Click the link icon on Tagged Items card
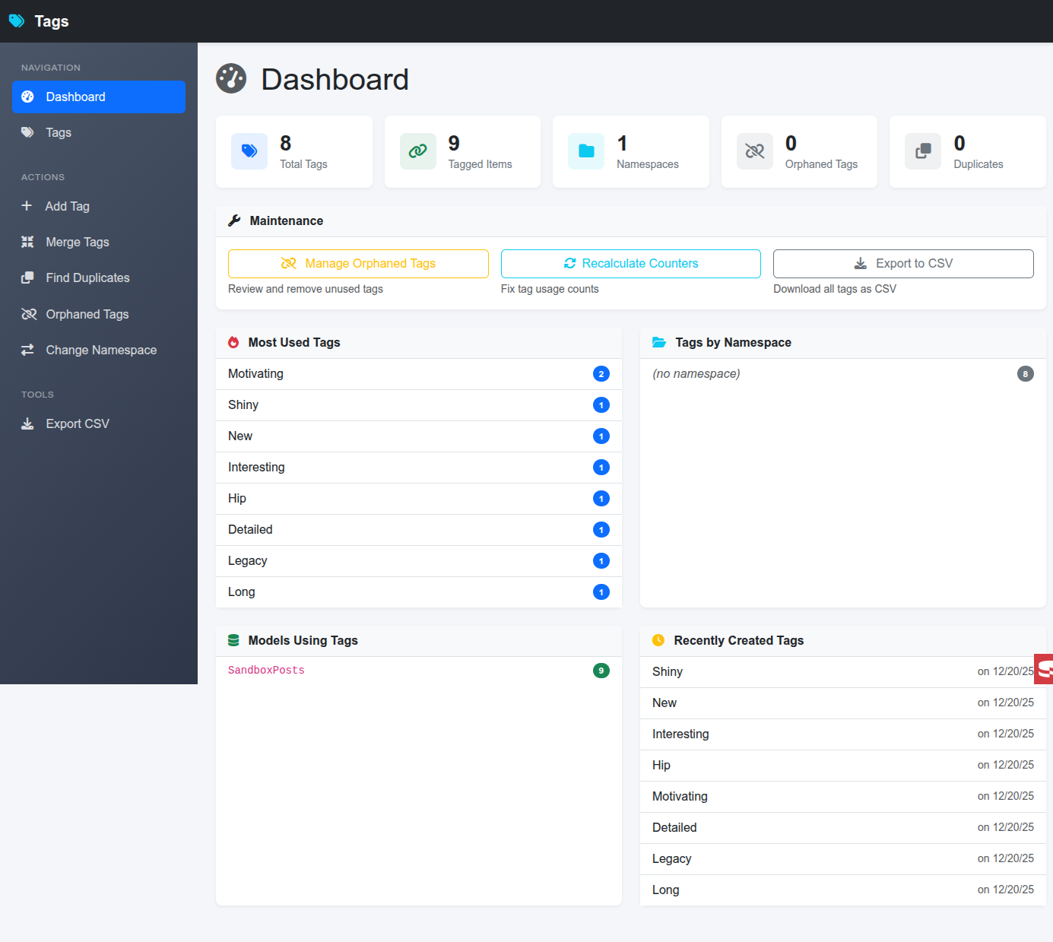The image size is (1053, 942). click(417, 151)
